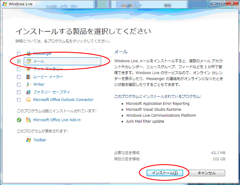Tick the フォト ギャラリー checkbox

(x=19, y=69)
